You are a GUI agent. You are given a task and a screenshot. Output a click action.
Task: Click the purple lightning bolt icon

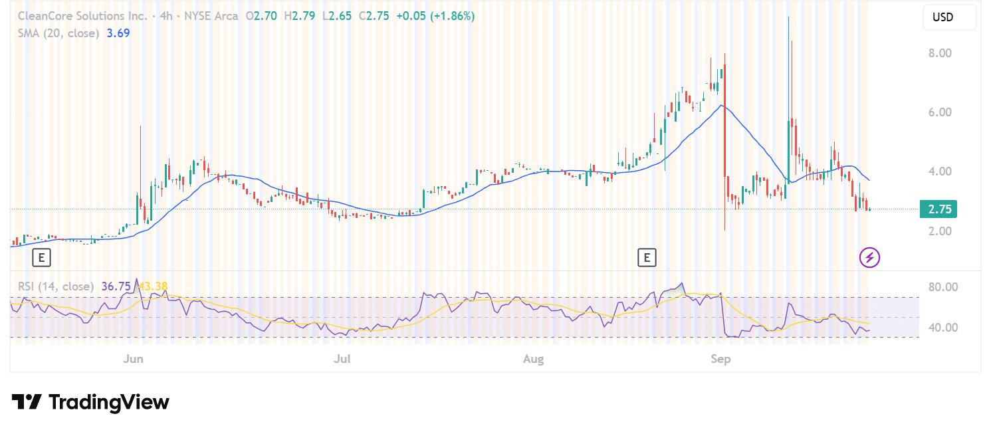[869, 257]
